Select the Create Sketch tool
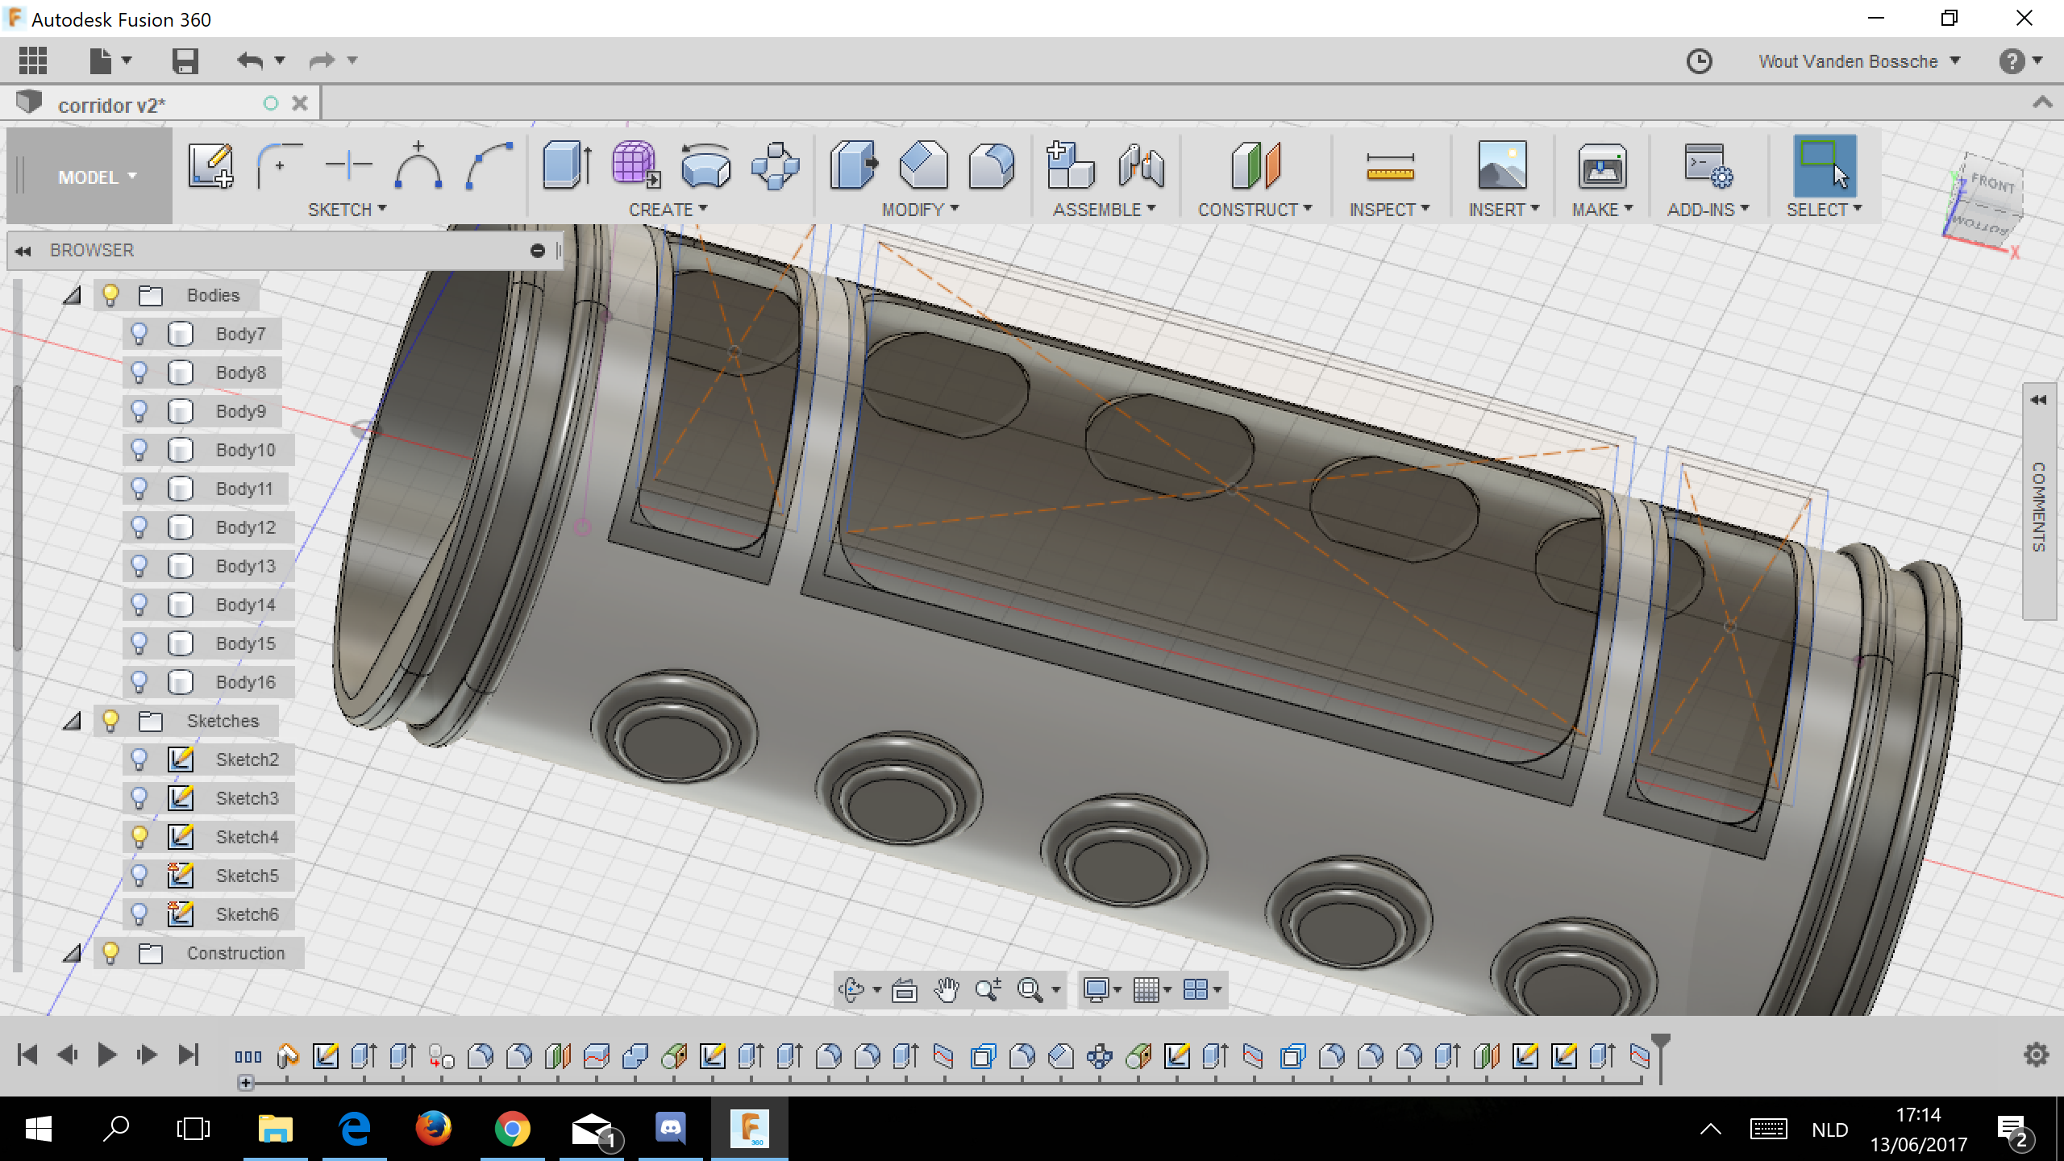Image resolution: width=2064 pixels, height=1161 pixels. point(210,165)
